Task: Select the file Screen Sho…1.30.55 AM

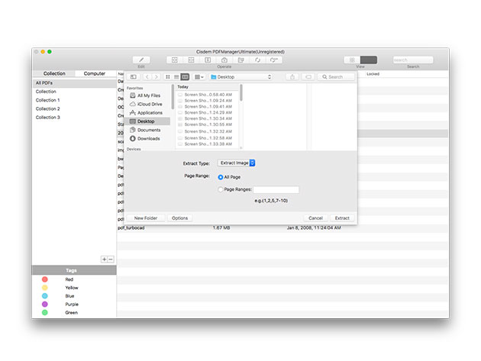Action: coord(208,124)
